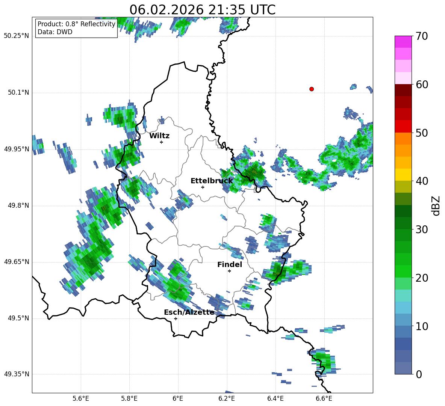Image resolution: width=445 pixels, height=406 pixels.
Task: Click the dBZ colorbar axis label
Action: point(436,205)
